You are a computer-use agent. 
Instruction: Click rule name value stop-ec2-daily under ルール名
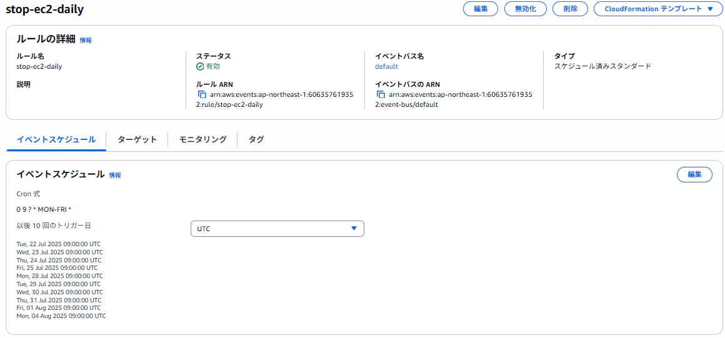(39, 66)
